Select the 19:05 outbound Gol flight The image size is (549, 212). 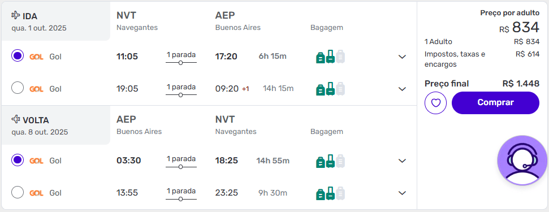click(18, 88)
